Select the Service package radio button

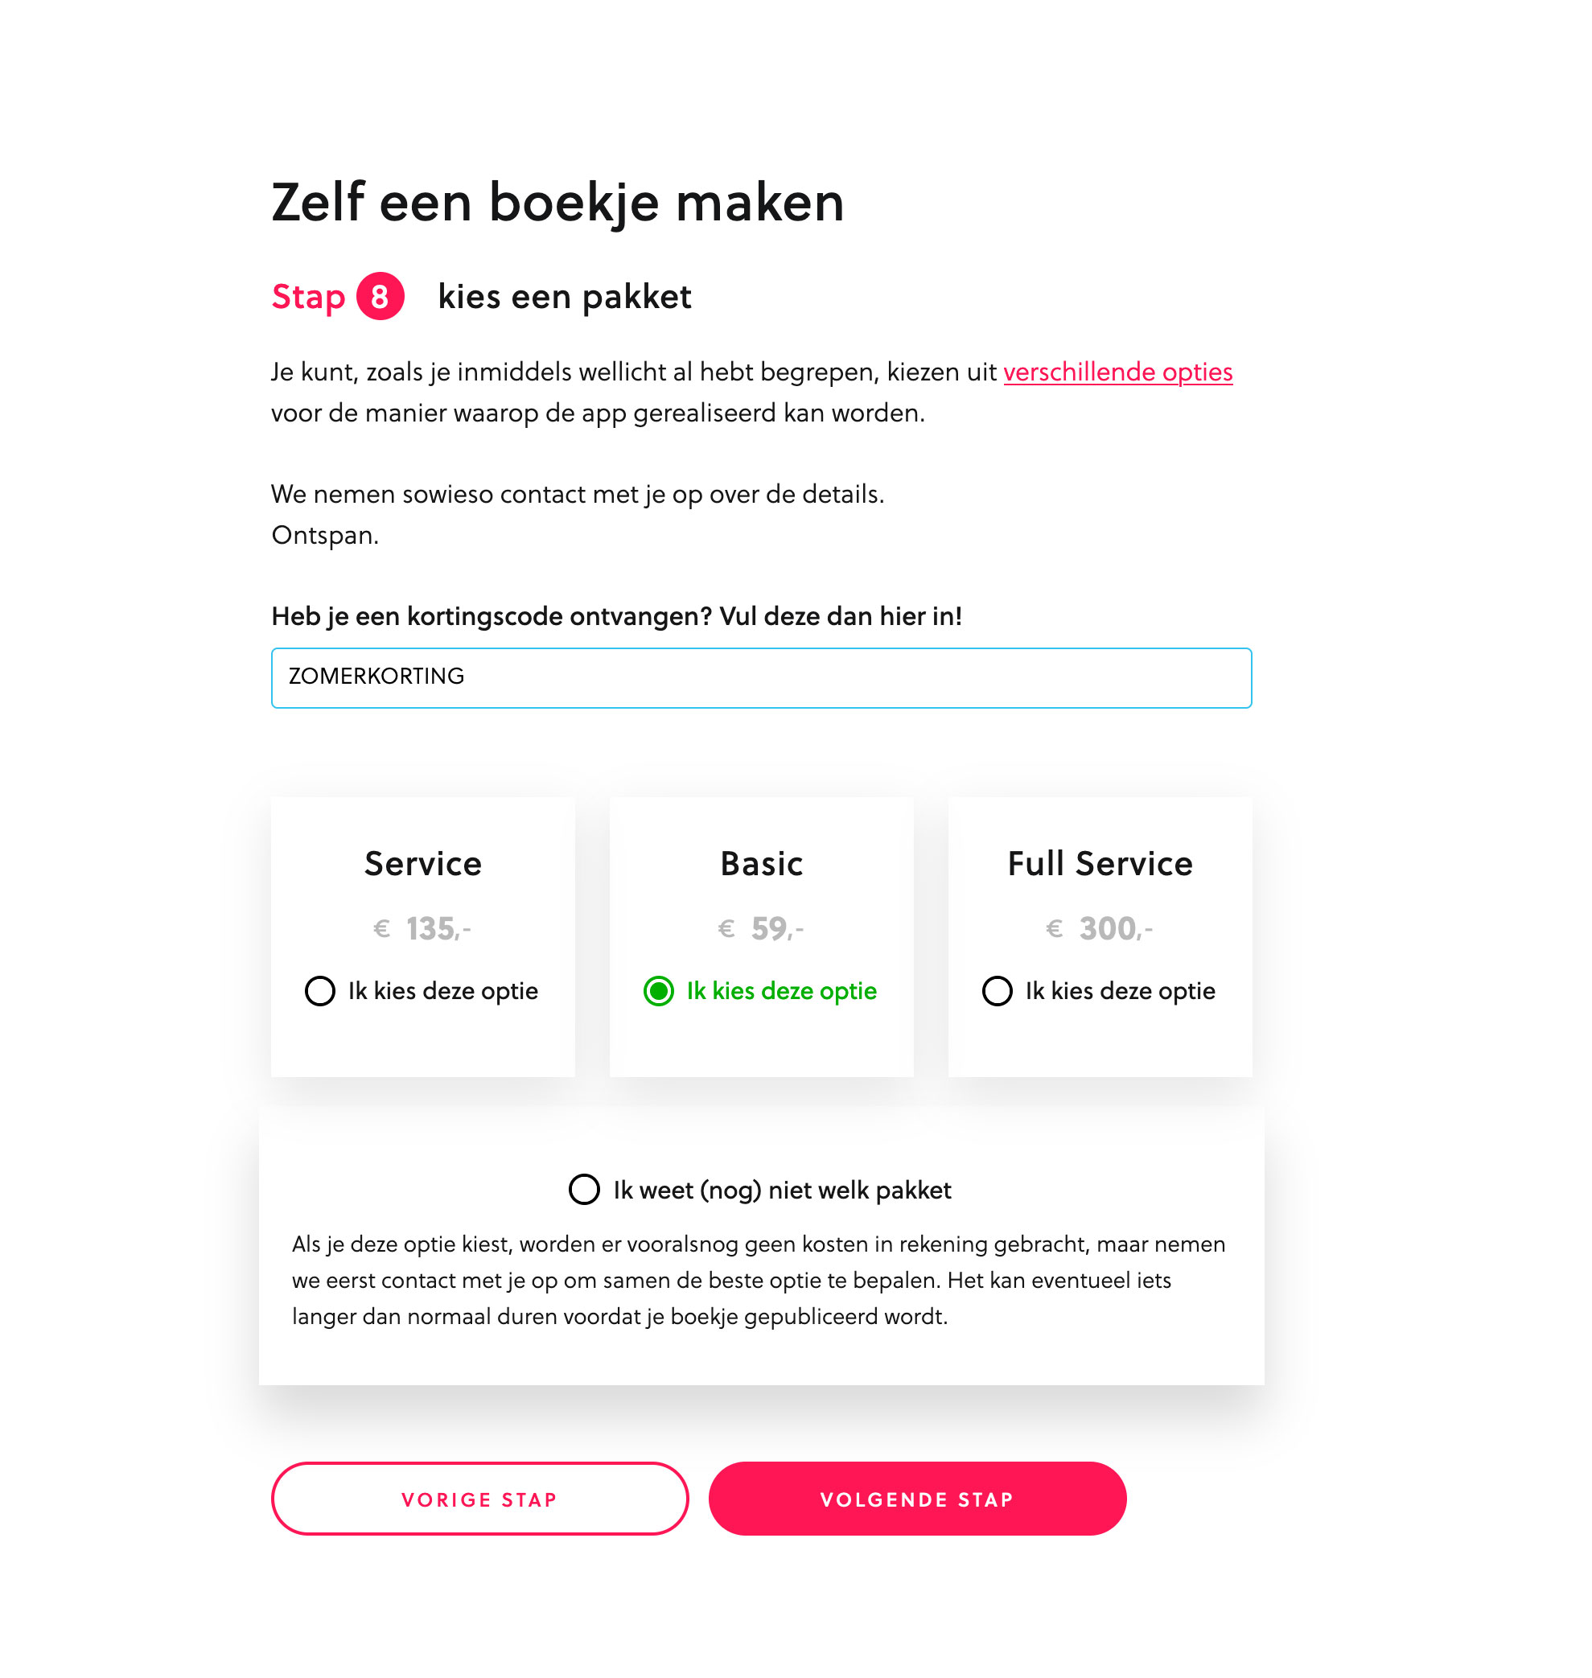click(320, 990)
